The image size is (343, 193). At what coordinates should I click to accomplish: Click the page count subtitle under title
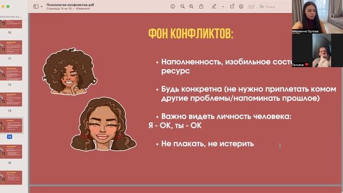click(x=68, y=9)
